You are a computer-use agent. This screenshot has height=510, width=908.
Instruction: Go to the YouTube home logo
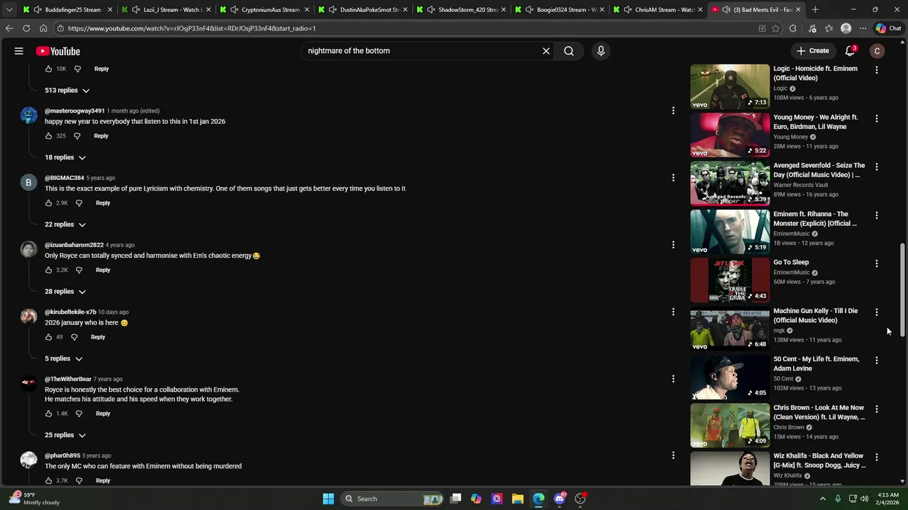click(x=58, y=51)
